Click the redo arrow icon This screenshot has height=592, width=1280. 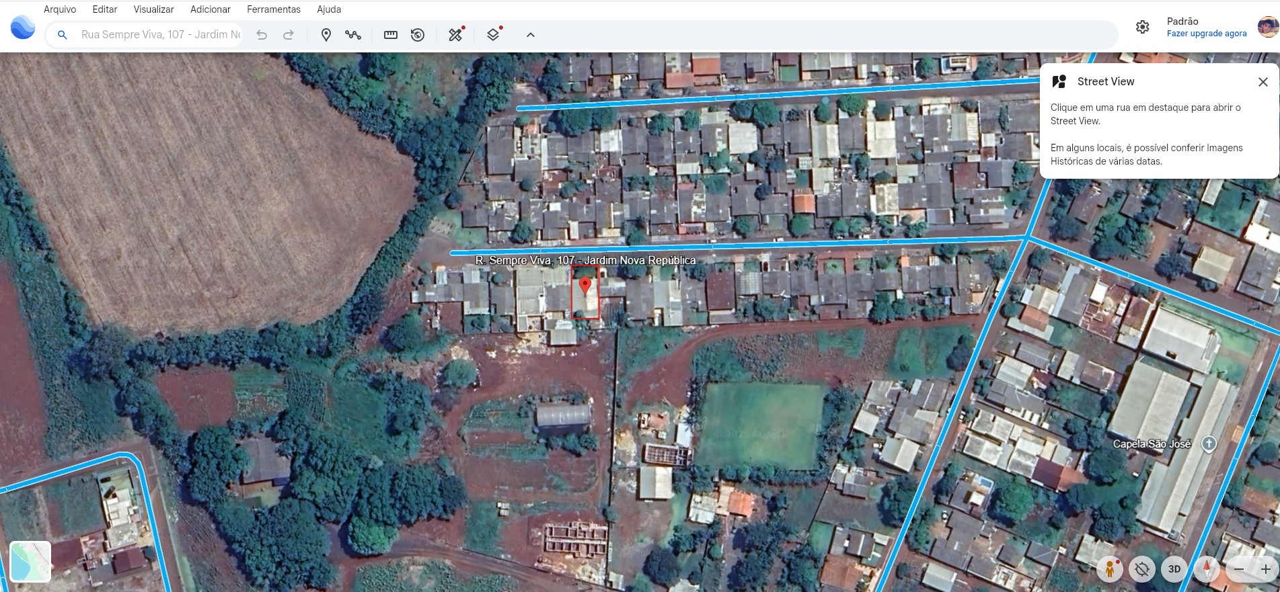click(289, 35)
